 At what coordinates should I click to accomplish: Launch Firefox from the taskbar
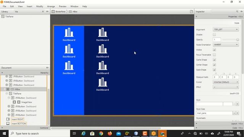110,134
